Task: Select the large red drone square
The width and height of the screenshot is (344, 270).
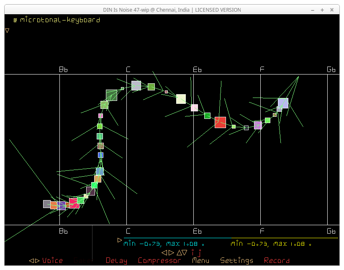Action: coord(220,122)
